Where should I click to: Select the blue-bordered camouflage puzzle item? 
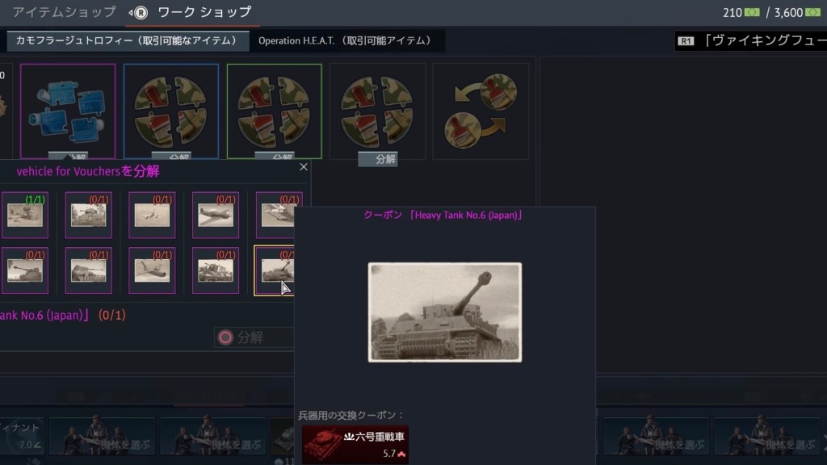tap(171, 111)
